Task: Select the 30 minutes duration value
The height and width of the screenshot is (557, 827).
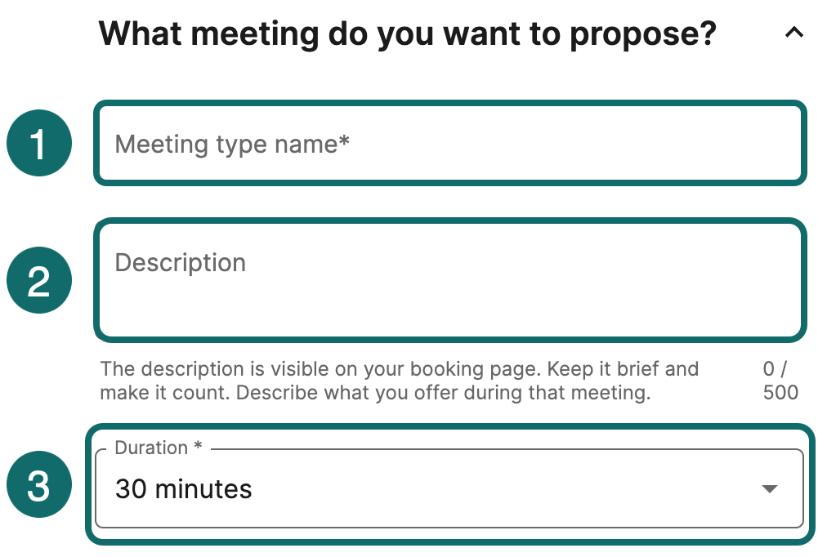Action: pos(184,488)
